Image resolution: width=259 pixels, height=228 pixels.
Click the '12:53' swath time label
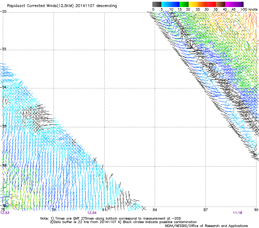(x=5, y=213)
